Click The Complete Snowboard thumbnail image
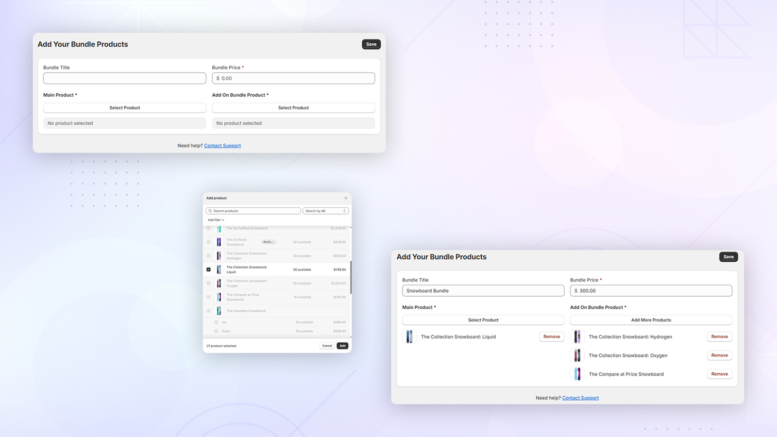777x437 pixels. [x=219, y=311]
